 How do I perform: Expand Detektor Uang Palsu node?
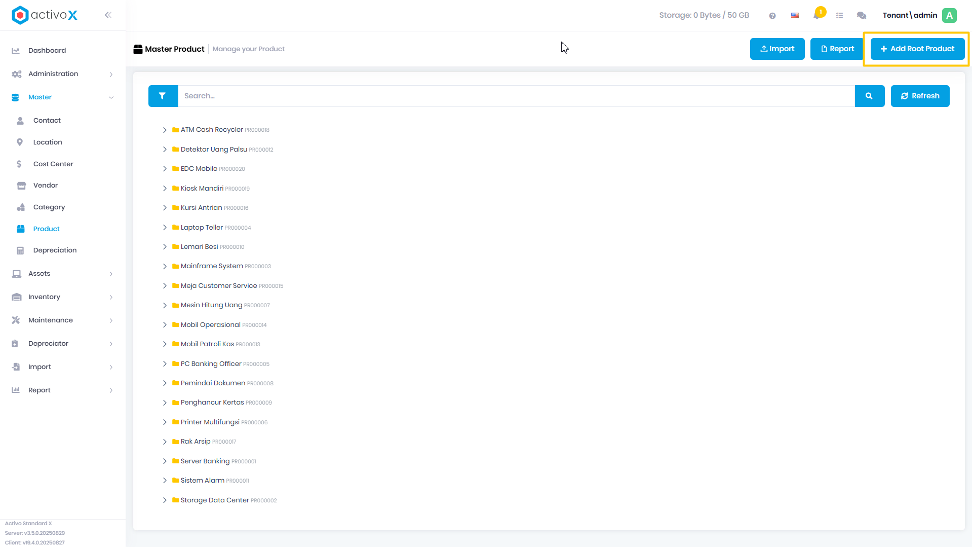coord(165,150)
